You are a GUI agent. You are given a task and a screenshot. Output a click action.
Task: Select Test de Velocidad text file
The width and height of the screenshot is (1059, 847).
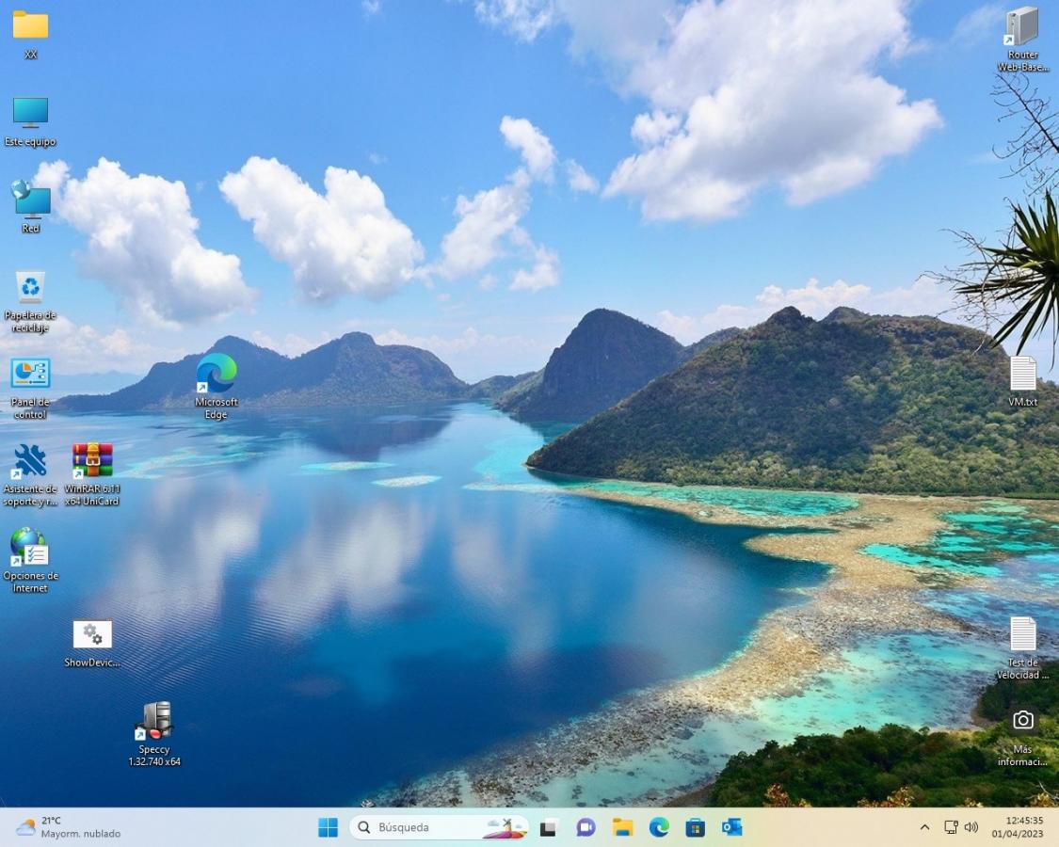[x=1023, y=635]
